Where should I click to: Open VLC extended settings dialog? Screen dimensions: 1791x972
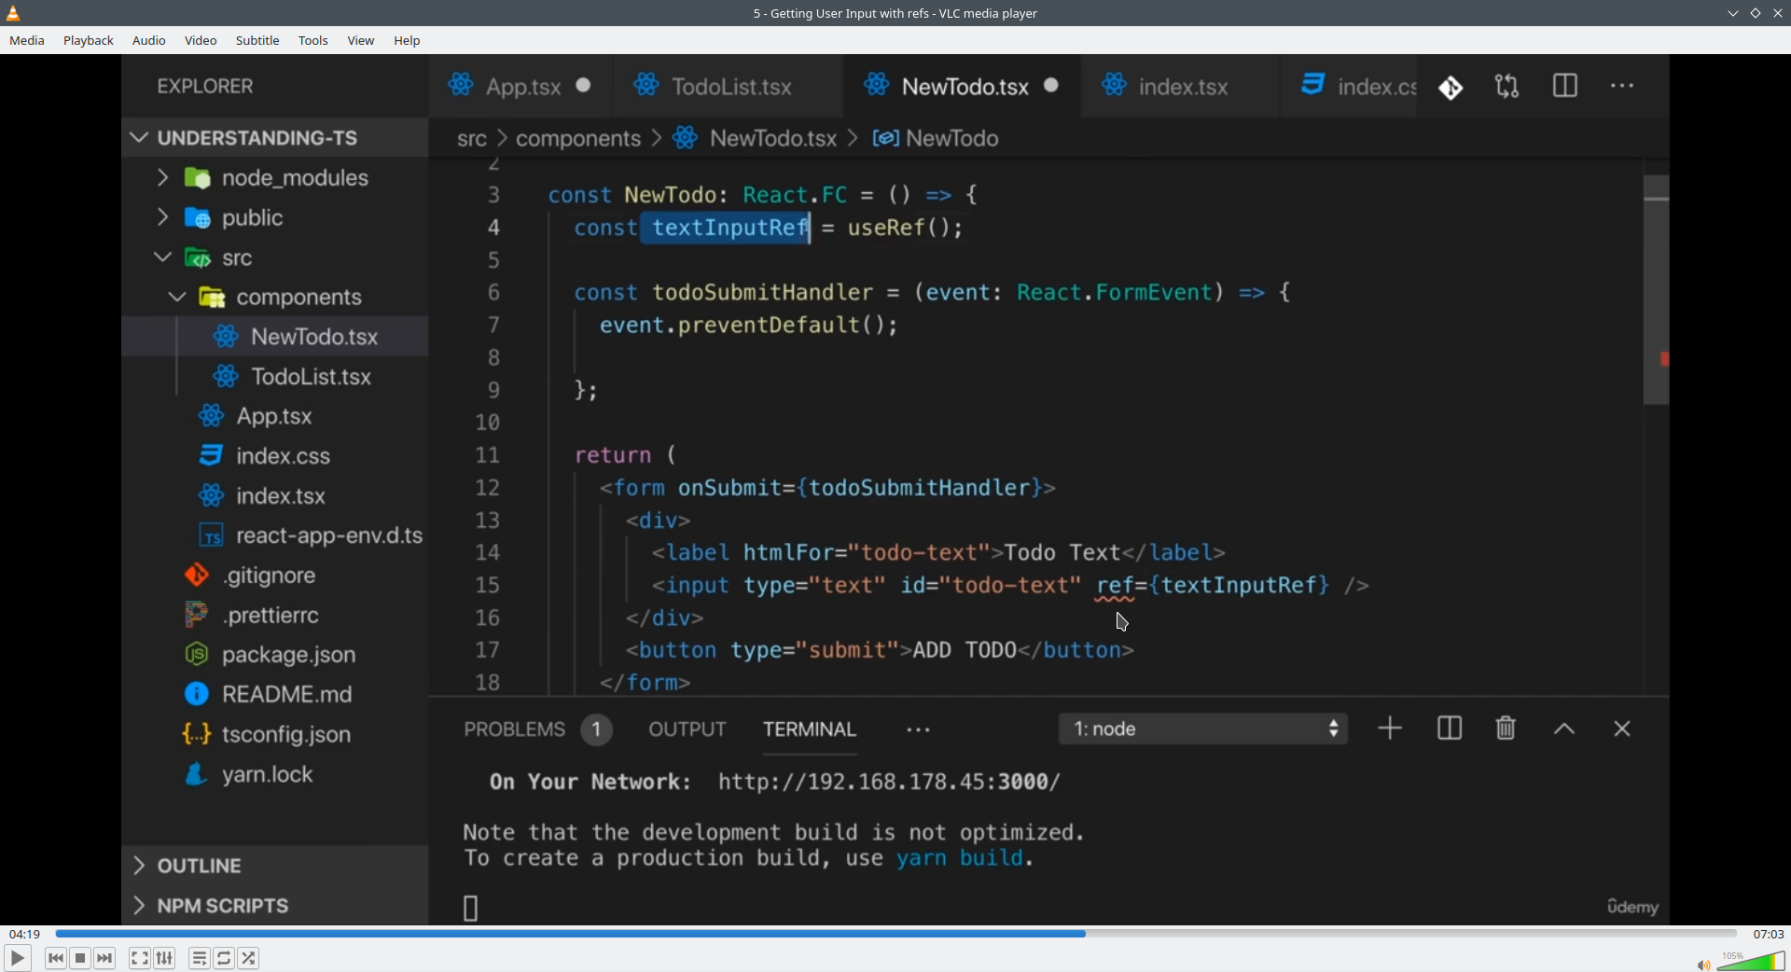pyautogui.click(x=165, y=958)
